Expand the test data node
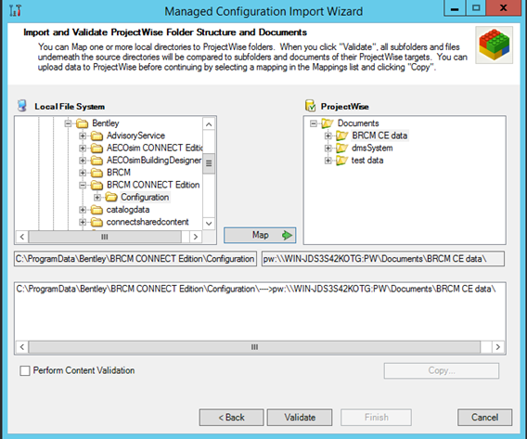 click(x=328, y=161)
